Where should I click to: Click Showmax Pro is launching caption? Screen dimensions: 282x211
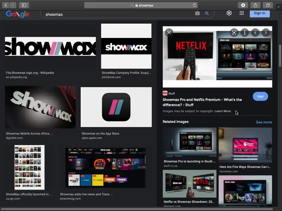tap(189, 161)
